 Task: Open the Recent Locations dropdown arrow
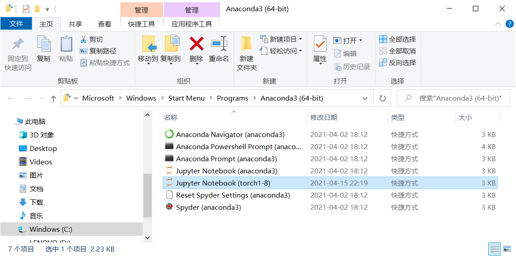(42, 98)
